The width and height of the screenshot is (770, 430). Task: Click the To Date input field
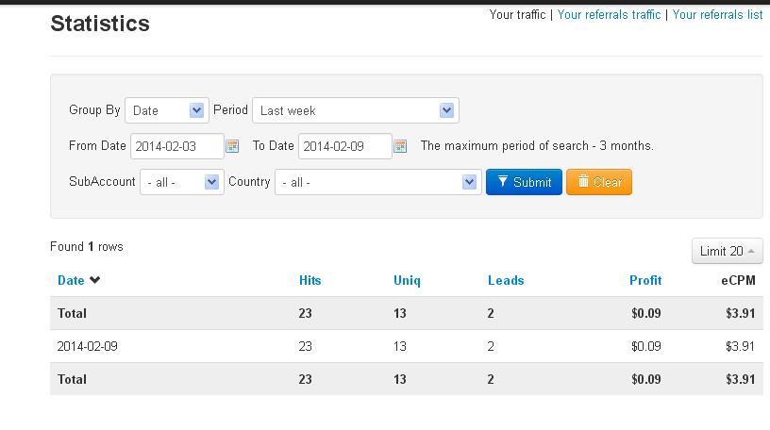344,146
